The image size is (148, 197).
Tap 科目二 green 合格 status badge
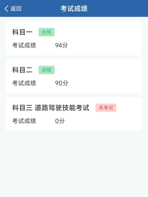tap(47, 70)
